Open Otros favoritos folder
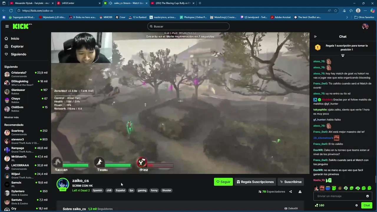 [x=364, y=17]
